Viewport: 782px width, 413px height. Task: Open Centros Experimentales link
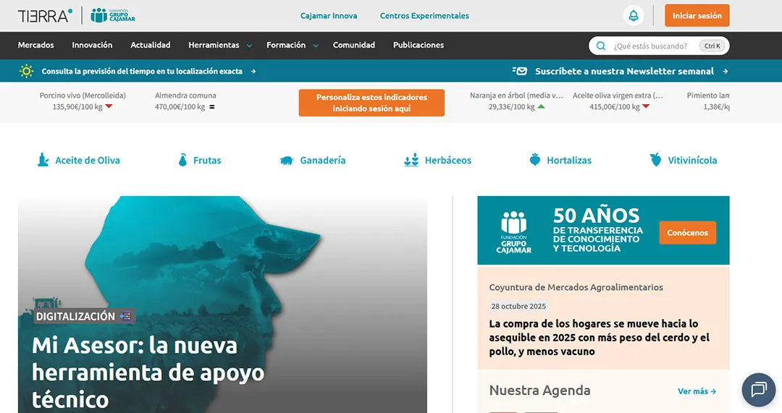[424, 15]
